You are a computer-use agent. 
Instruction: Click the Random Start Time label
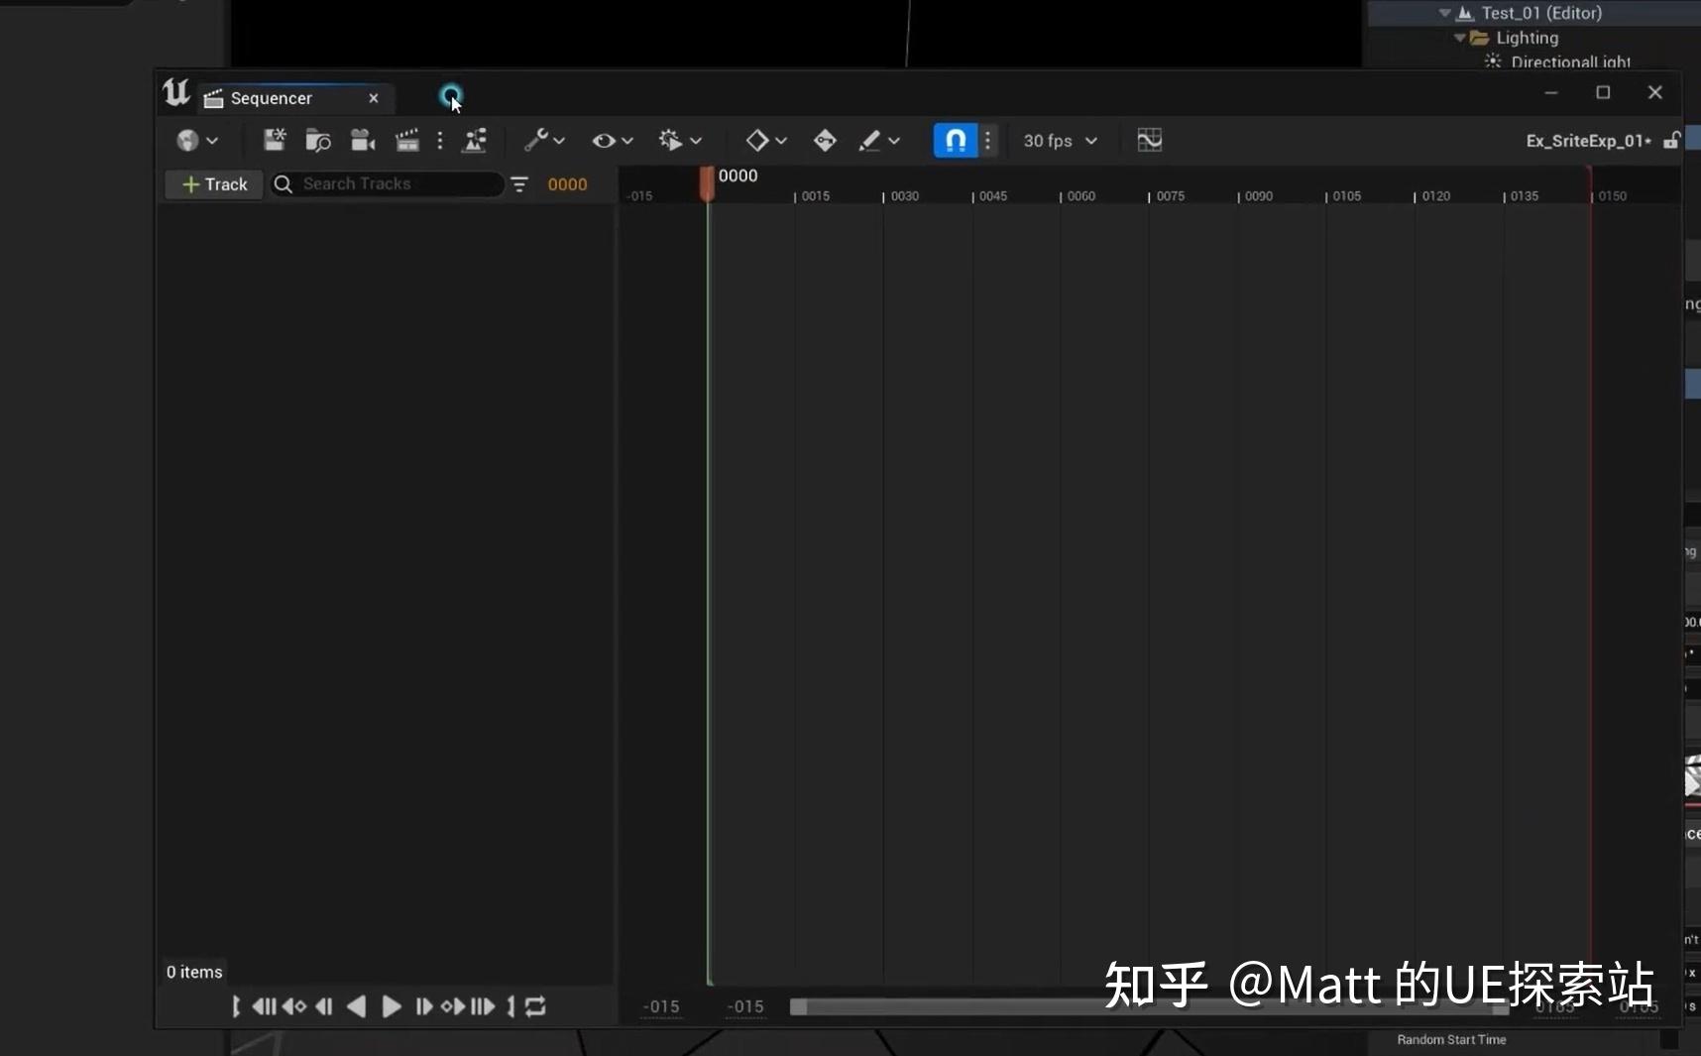pyautogui.click(x=1451, y=1040)
